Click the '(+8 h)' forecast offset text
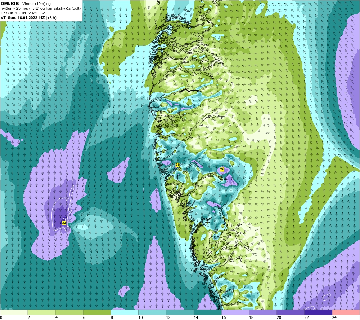Image resolution: width=360 pixels, height=320 pixels. (x=51, y=18)
